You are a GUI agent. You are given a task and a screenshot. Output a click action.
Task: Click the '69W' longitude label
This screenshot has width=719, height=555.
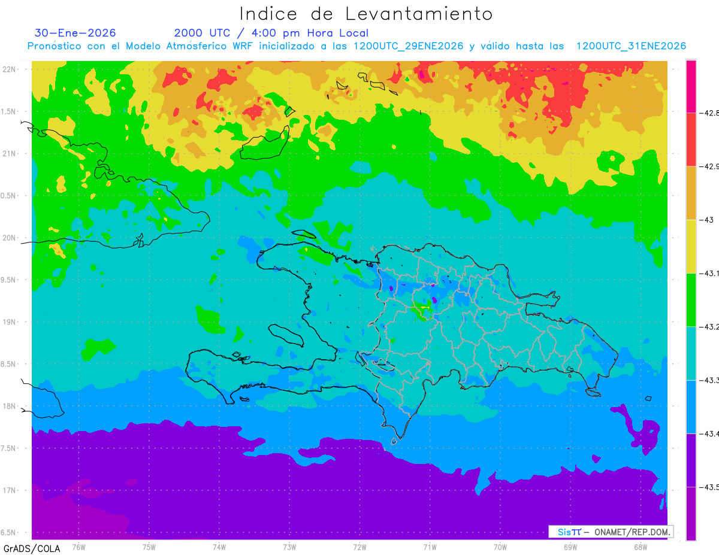pos(570,547)
